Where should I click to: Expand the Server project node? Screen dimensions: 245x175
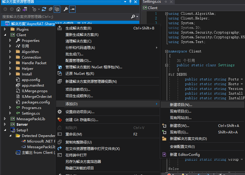(5, 125)
